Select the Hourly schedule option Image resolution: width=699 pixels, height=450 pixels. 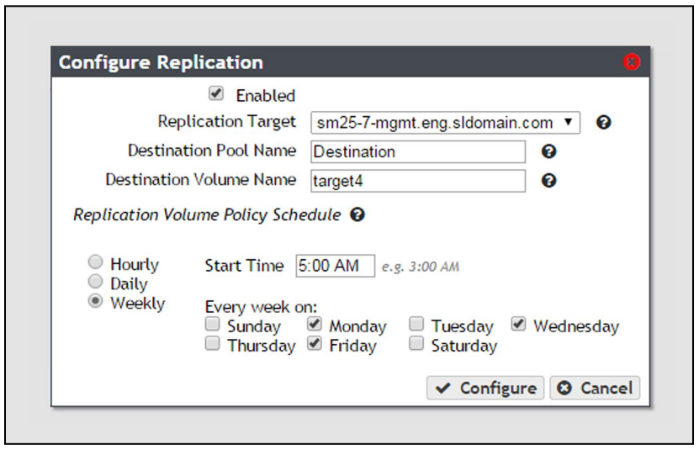coord(95,262)
